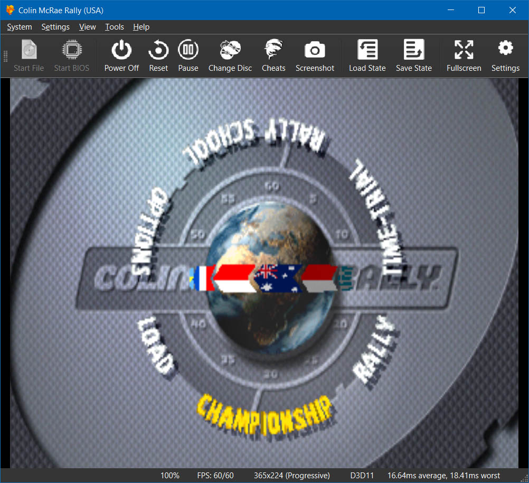The image size is (529, 483).
Task: Click the window title Colin McRae Rally (USA)
Action: click(61, 11)
